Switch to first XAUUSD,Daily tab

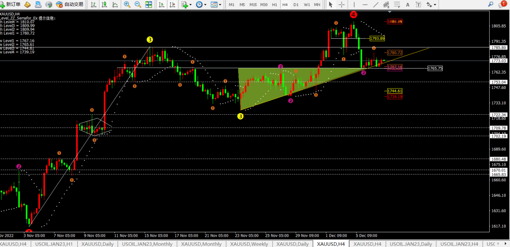pyautogui.click(x=98, y=244)
